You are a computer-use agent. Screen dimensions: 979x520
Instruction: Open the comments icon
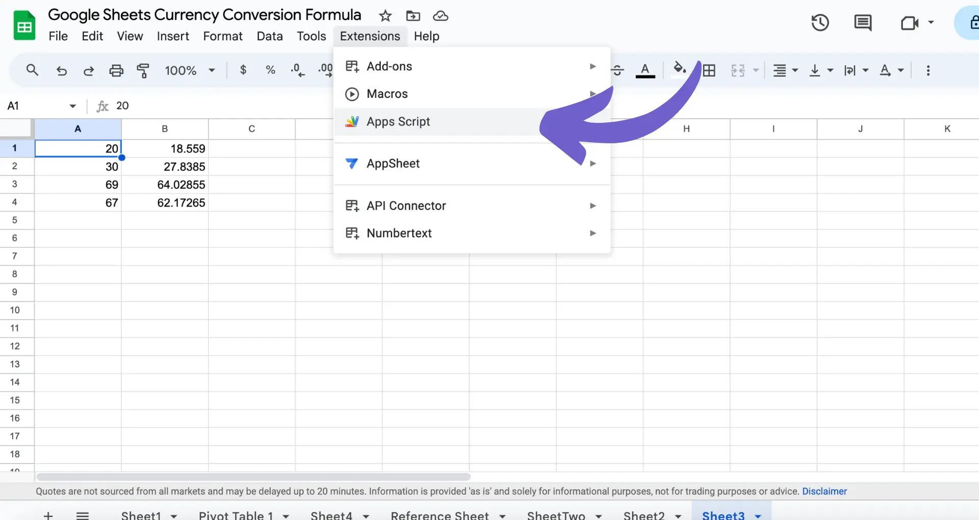[863, 22]
